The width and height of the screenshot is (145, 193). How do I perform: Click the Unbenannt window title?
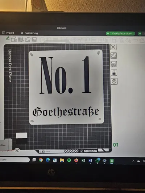[x=62, y=28]
